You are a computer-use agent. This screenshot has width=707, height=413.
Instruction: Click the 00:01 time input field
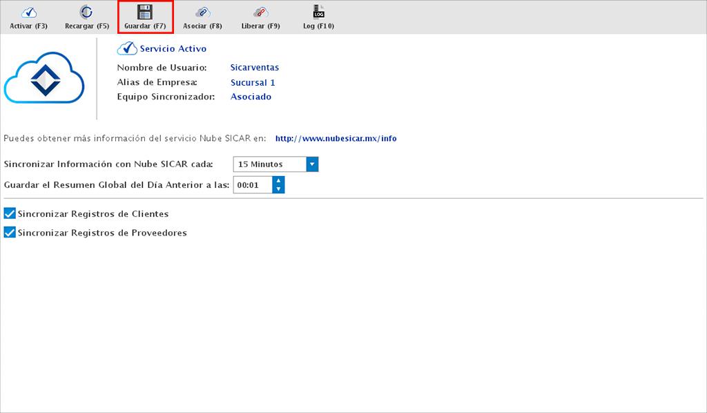click(x=252, y=185)
